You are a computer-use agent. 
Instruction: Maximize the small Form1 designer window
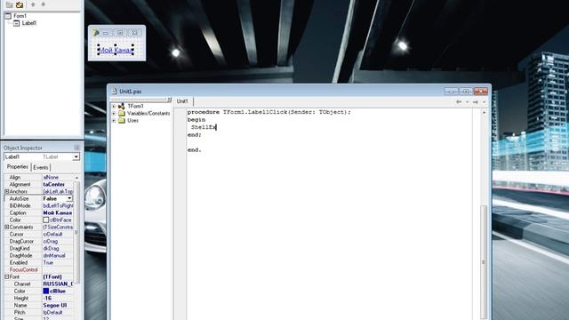click(120, 33)
